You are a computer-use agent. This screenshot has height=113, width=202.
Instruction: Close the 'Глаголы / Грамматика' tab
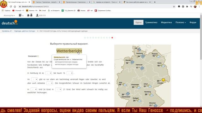(x=59, y=2)
